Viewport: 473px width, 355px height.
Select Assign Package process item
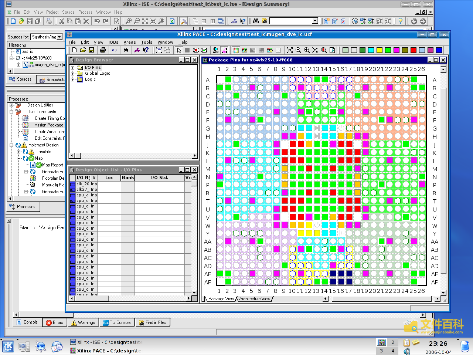coord(49,125)
